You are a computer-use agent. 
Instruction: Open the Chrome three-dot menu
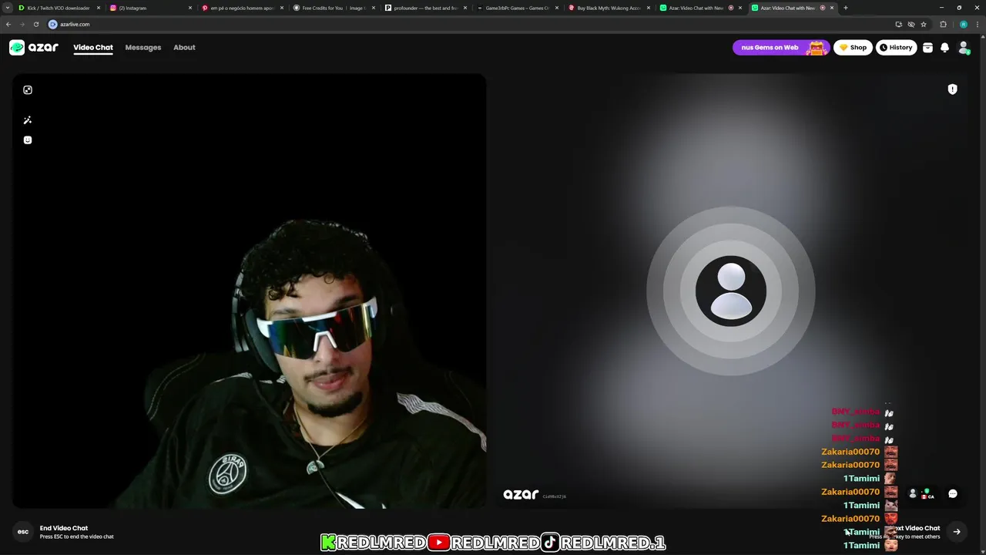(978, 24)
